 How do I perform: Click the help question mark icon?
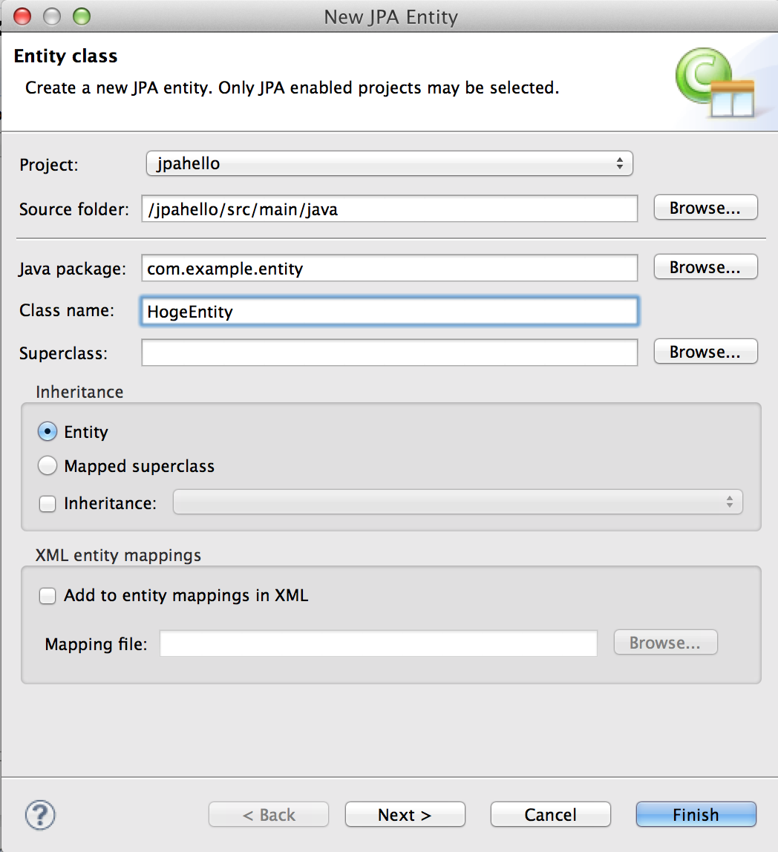(x=40, y=815)
